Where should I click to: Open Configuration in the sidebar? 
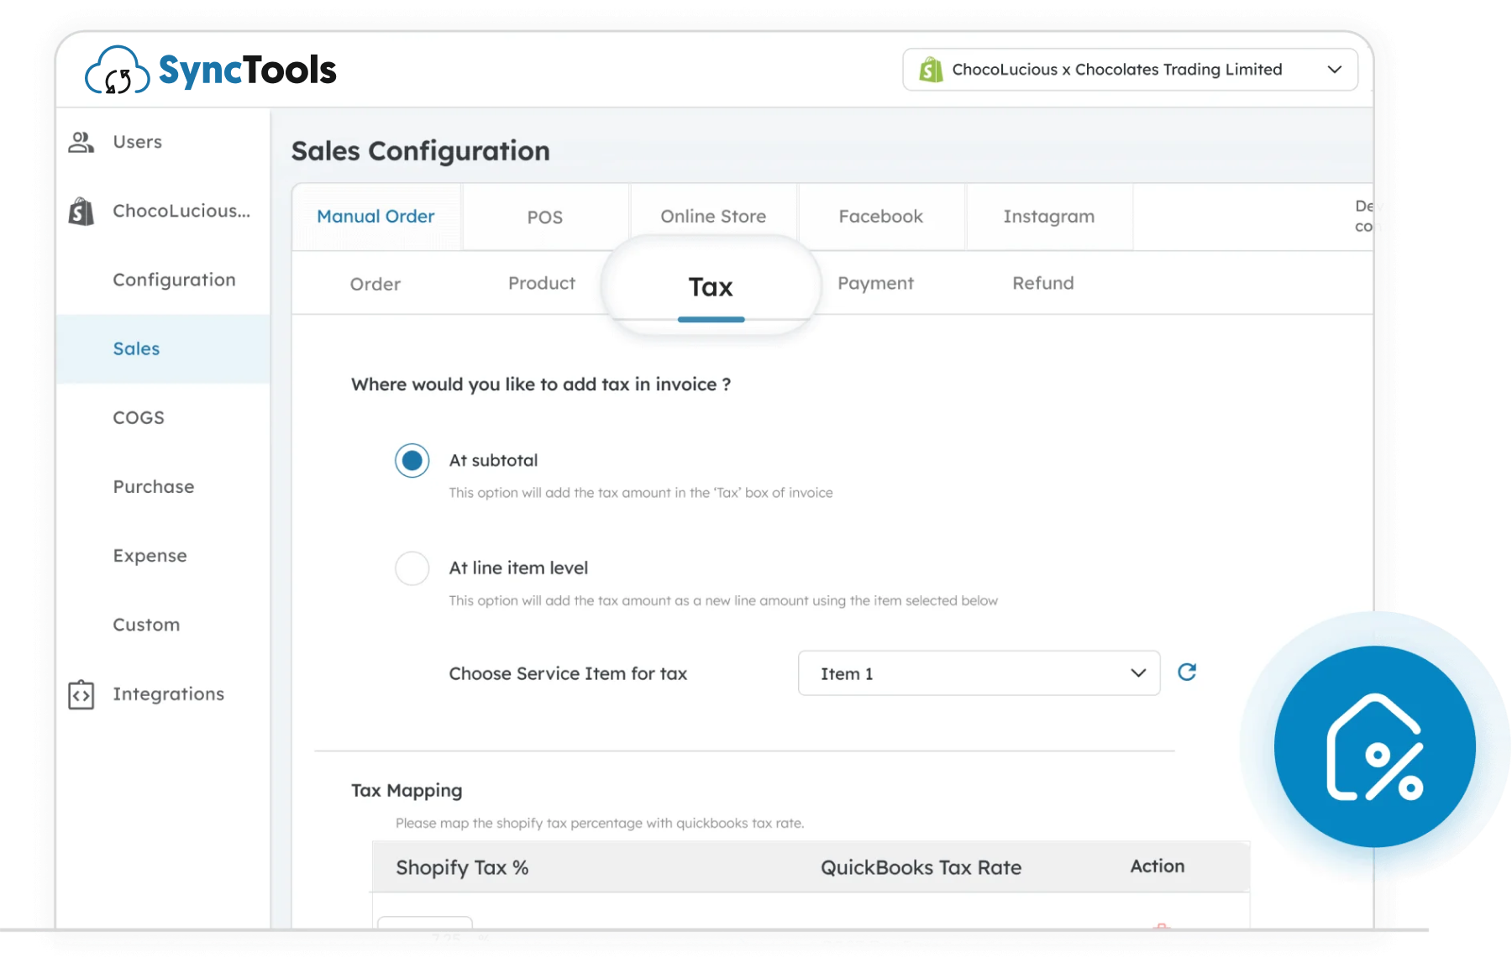point(174,280)
